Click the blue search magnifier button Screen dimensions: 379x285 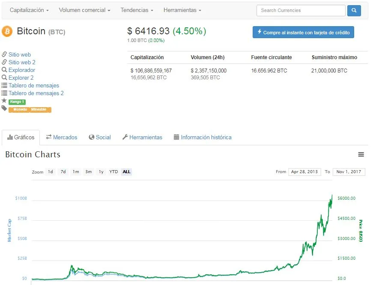pyautogui.click(x=354, y=10)
